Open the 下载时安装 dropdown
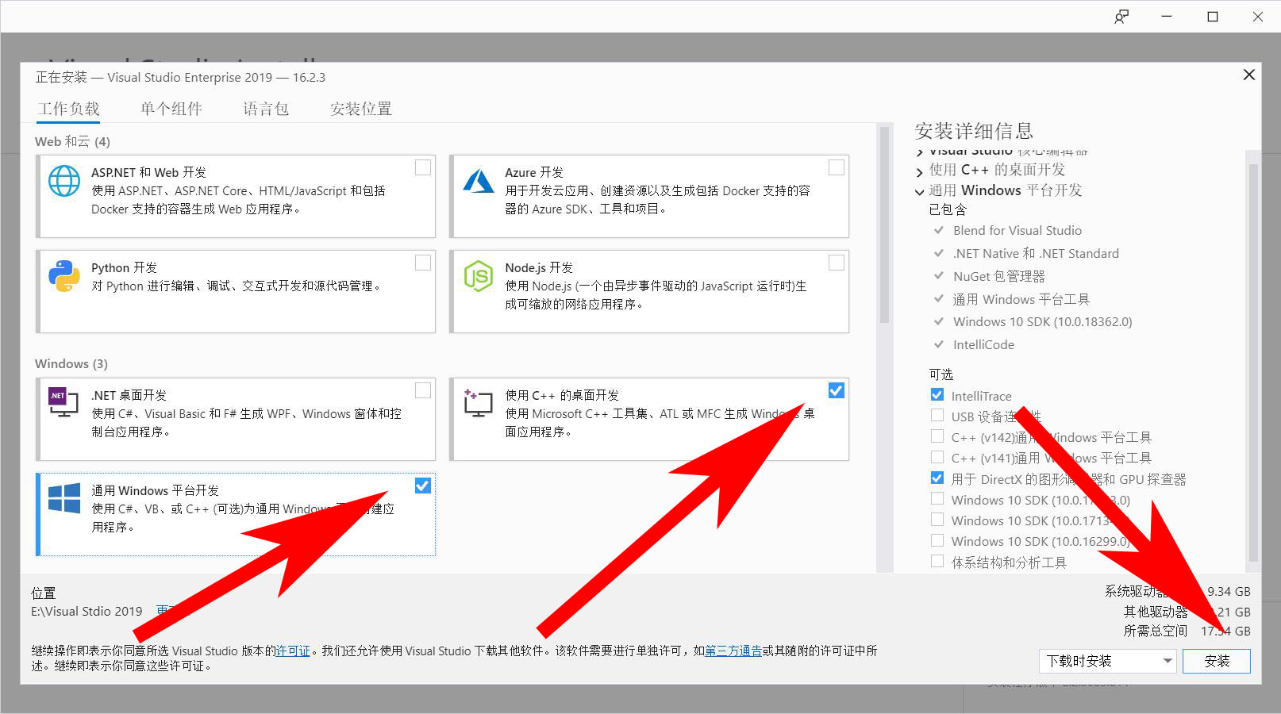Viewport: 1281px width, 714px height. [1107, 661]
